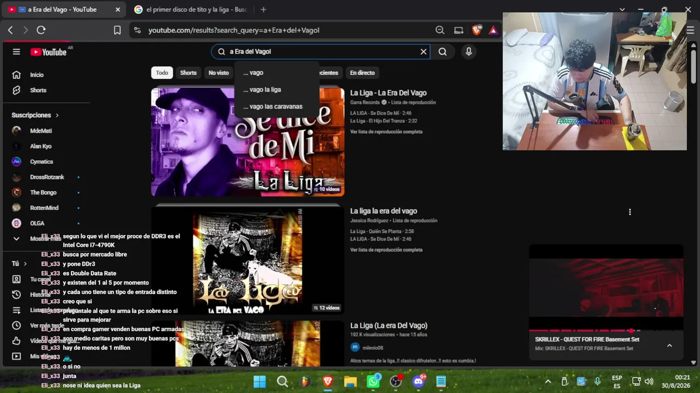Open Brave Shields lion icon

476,30
